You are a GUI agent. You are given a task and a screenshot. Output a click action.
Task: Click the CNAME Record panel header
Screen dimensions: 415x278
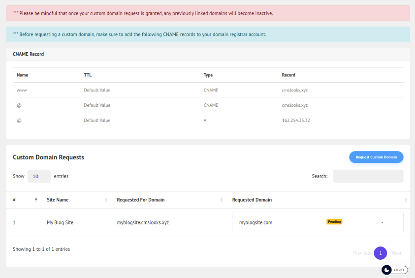point(28,54)
